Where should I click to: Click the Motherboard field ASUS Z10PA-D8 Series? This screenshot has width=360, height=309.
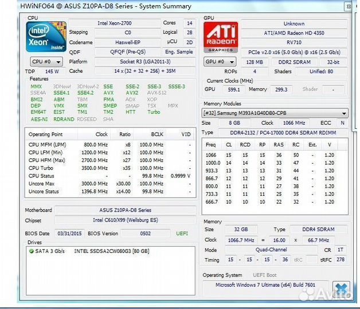tap(126, 210)
